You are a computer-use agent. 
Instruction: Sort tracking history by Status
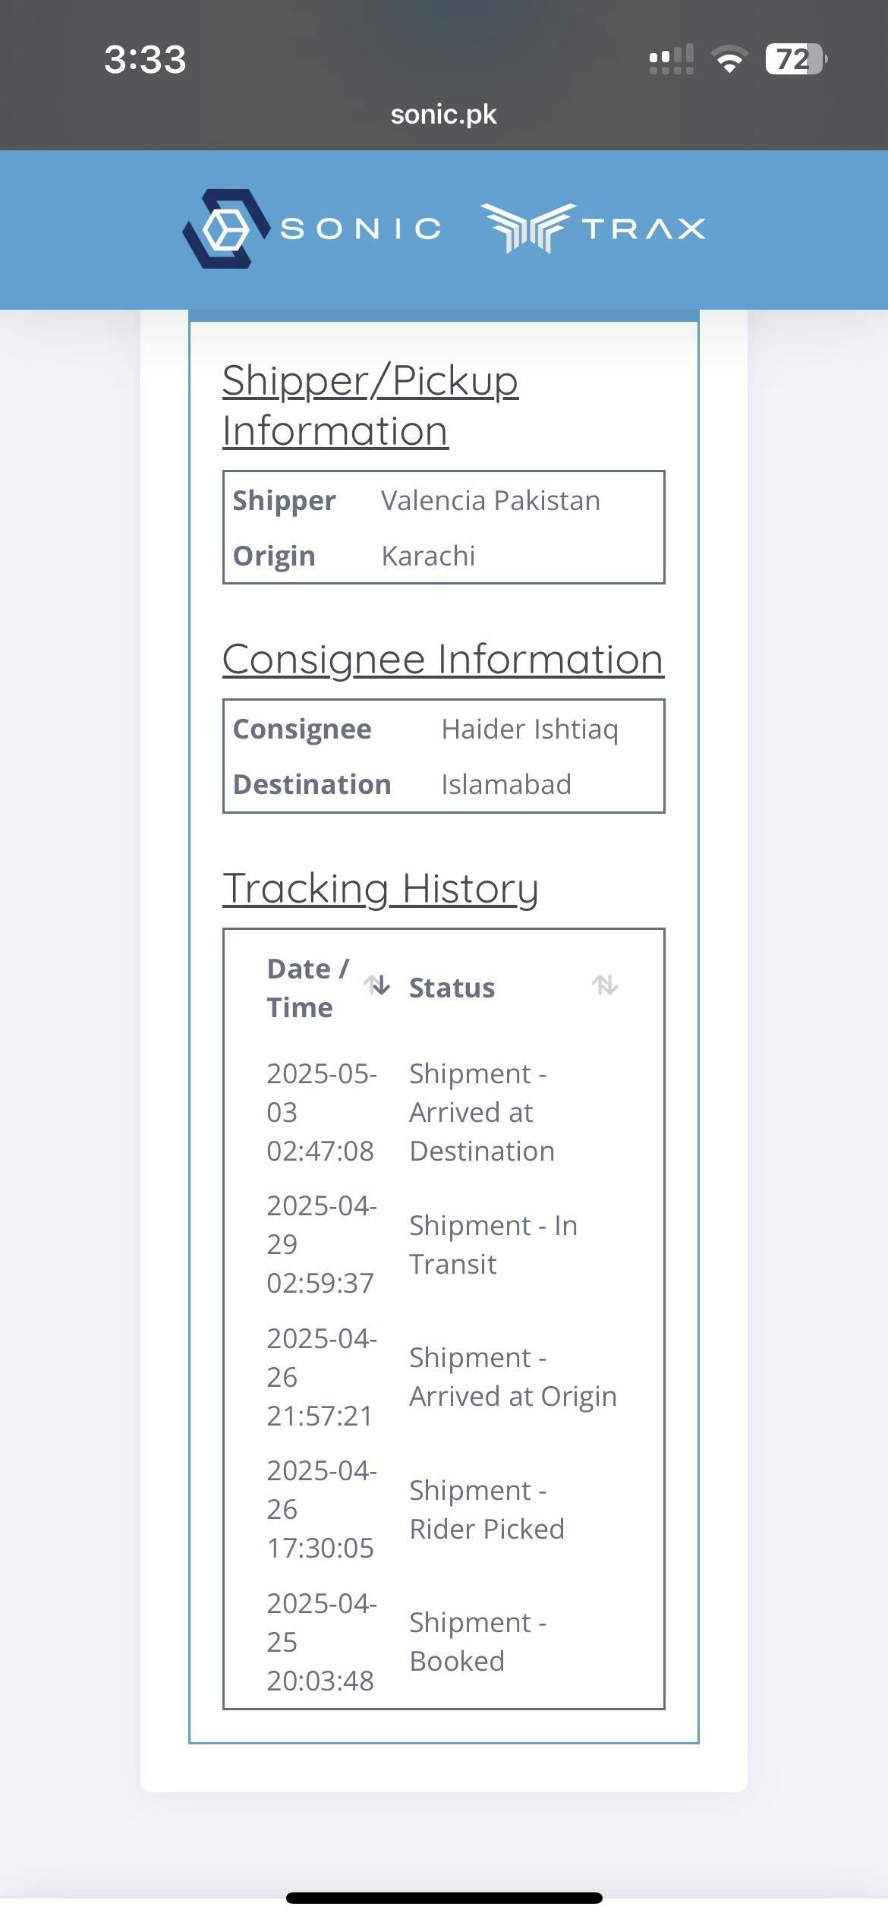[x=605, y=985]
